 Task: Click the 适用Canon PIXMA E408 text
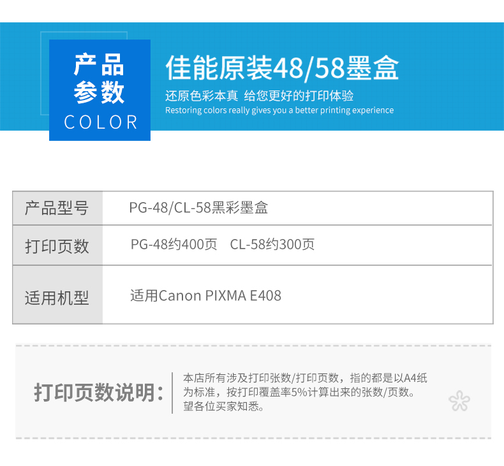pyautogui.click(x=205, y=296)
